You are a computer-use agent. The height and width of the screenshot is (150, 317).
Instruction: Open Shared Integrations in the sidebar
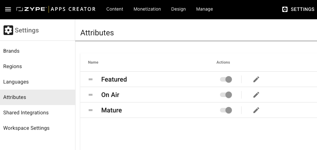[x=38, y=113]
